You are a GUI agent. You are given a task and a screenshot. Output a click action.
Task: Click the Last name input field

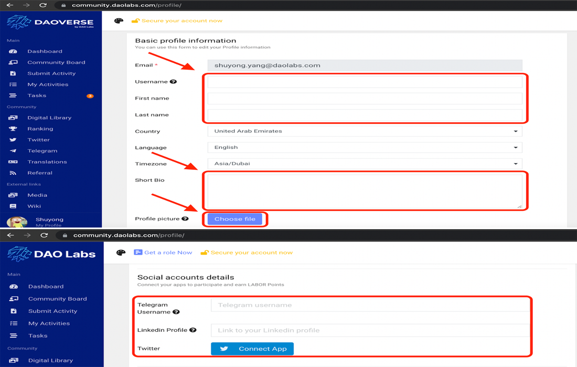365,115
